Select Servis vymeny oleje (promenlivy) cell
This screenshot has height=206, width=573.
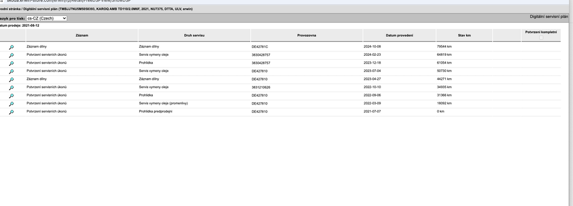pos(163,103)
